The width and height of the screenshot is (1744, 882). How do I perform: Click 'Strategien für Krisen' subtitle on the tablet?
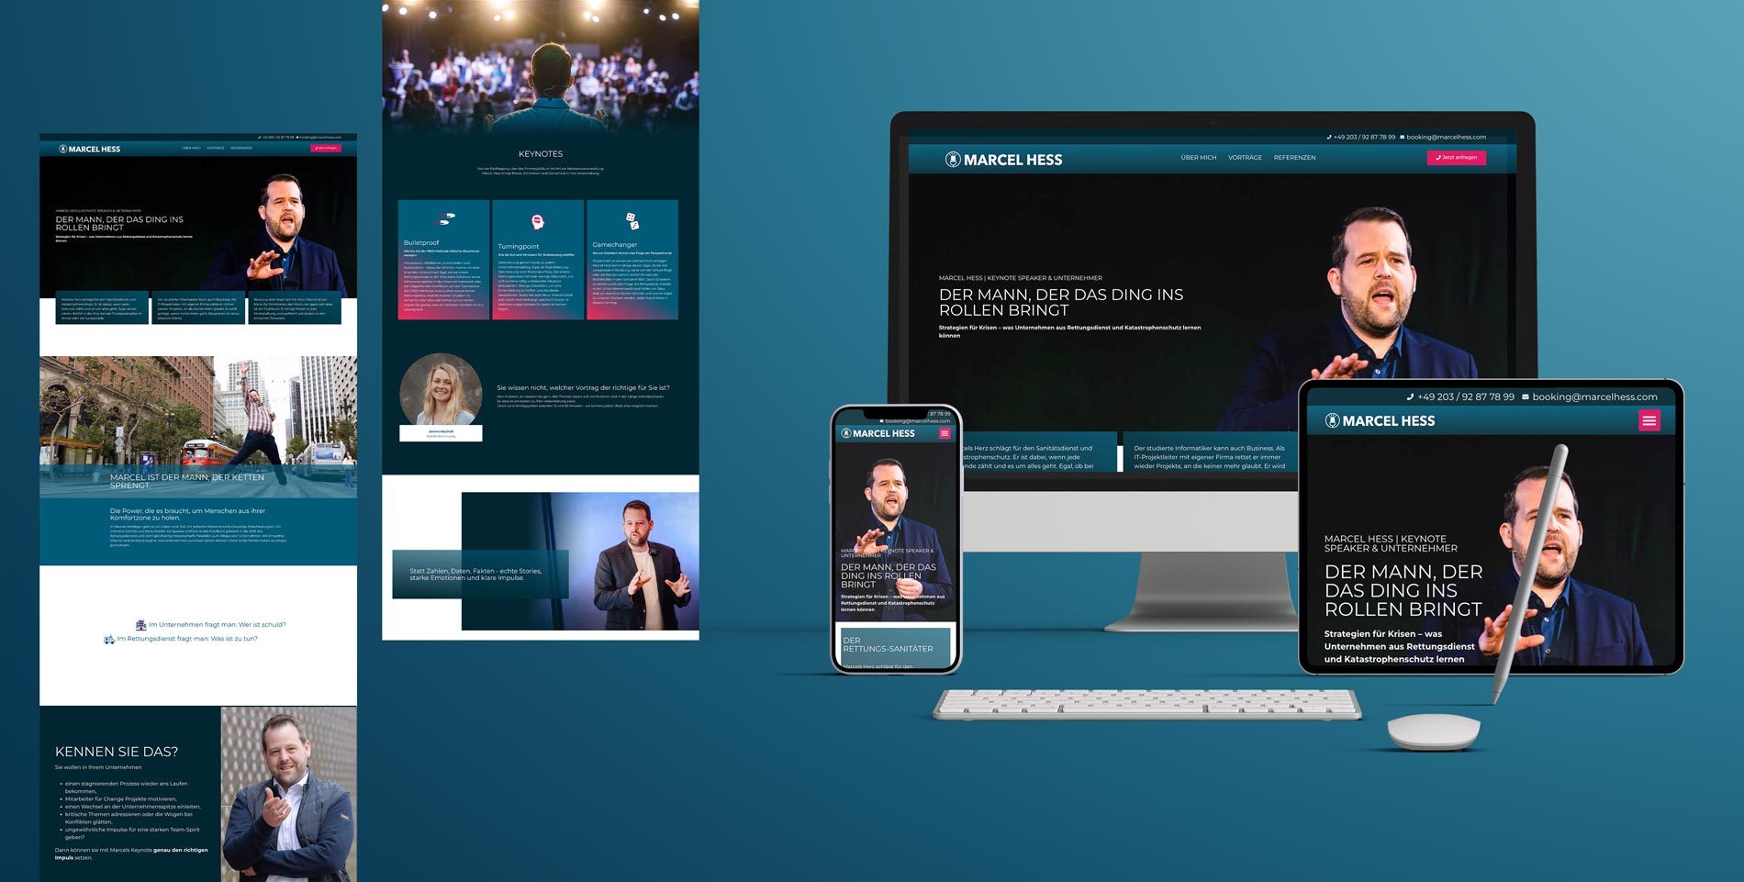click(1399, 646)
